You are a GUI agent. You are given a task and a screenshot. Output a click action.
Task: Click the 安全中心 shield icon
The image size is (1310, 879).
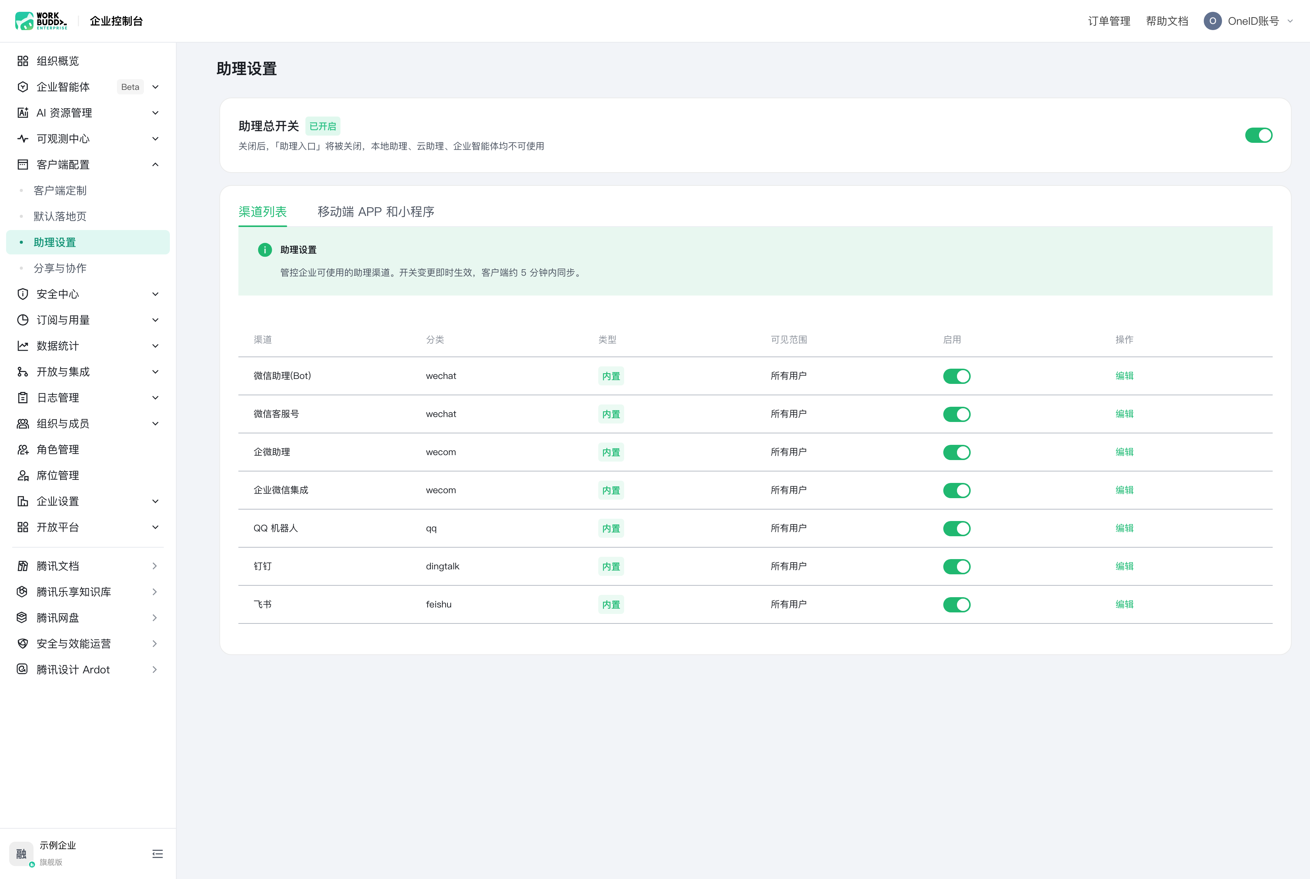click(22, 294)
